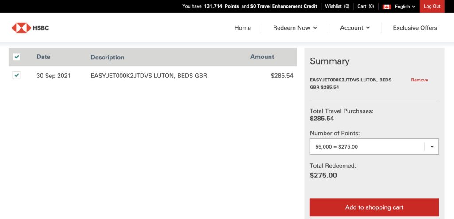This screenshot has height=219, width=454.
Task: Click the Amount column header
Action: [262, 57]
